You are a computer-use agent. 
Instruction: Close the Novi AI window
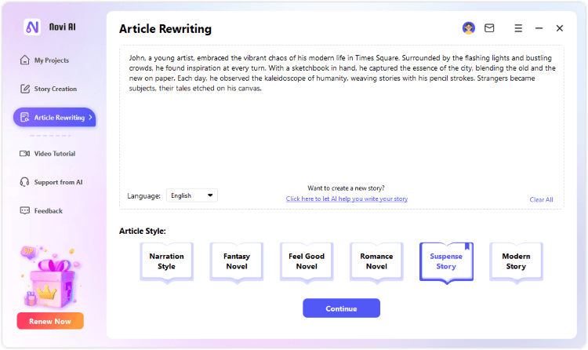(560, 28)
